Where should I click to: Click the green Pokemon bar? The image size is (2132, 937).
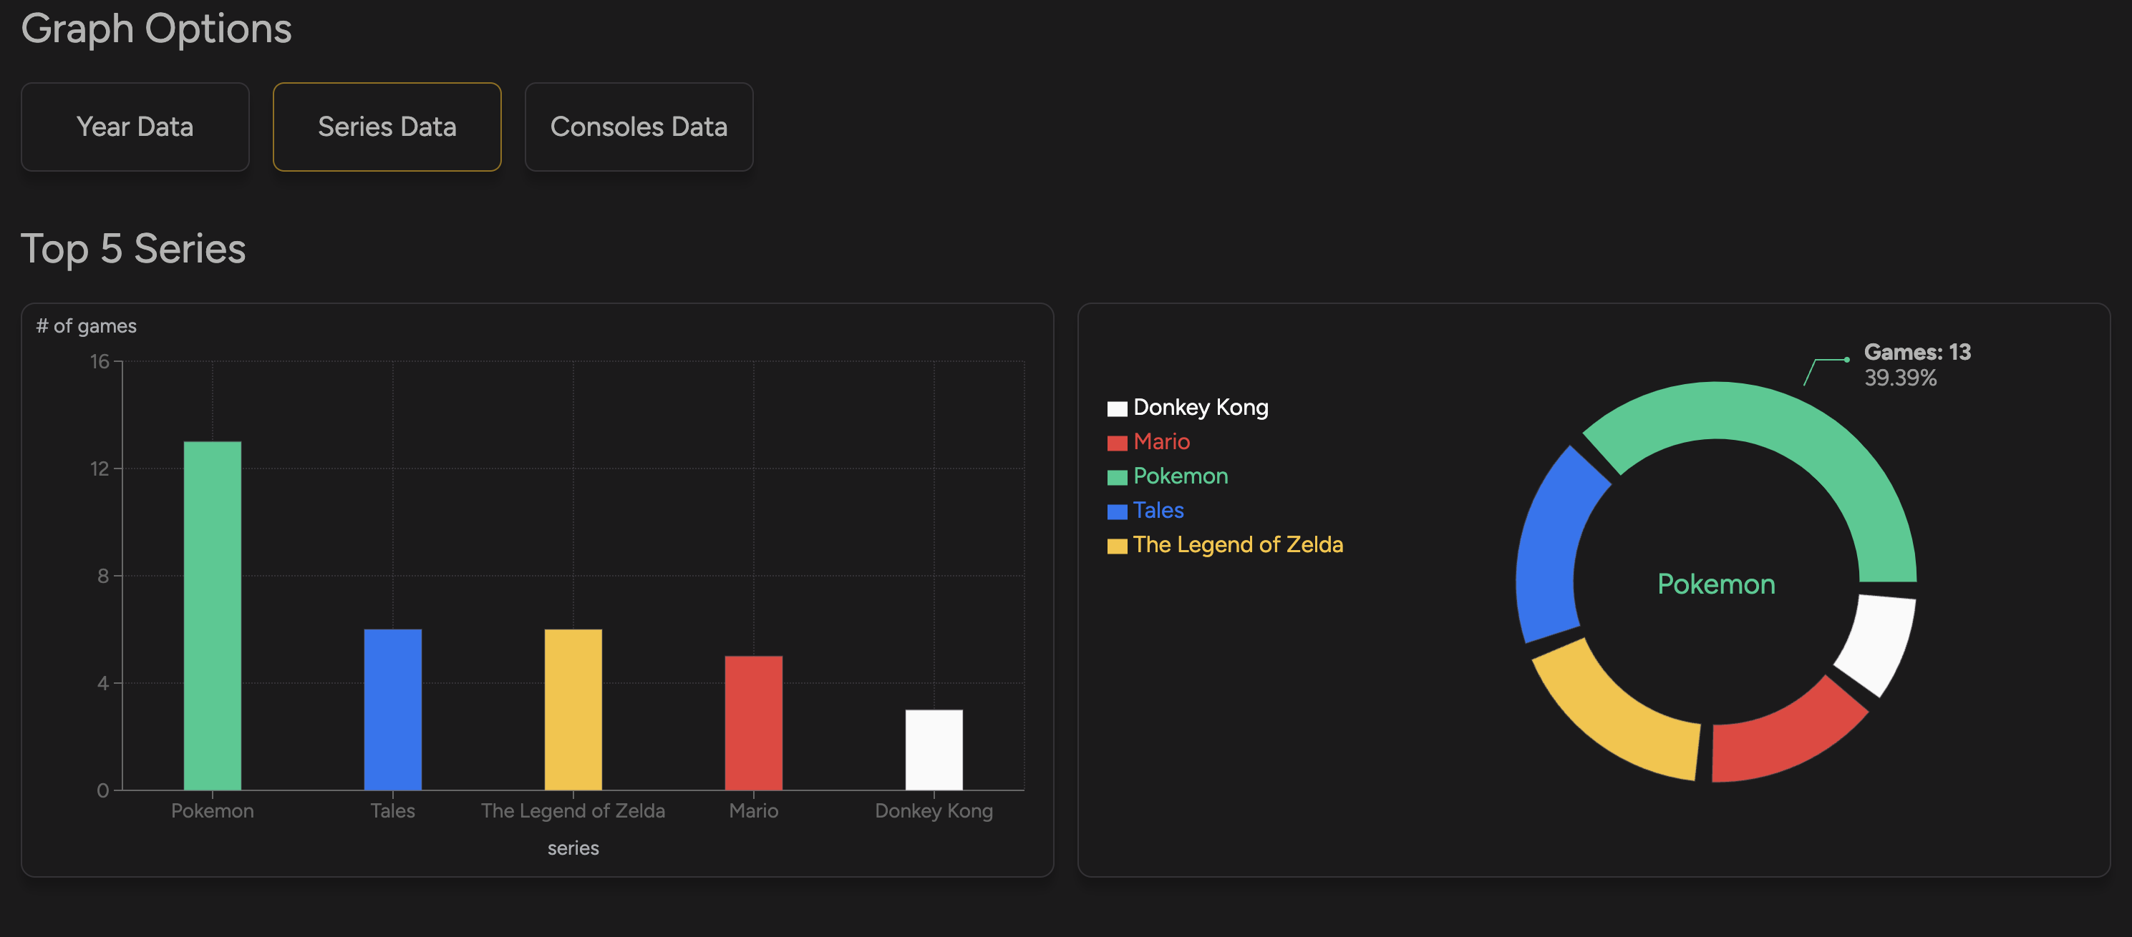[212, 615]
